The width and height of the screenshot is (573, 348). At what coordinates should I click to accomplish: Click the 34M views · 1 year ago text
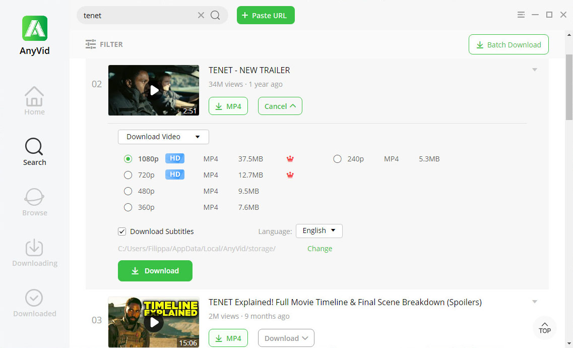click(x=245, y=84)
